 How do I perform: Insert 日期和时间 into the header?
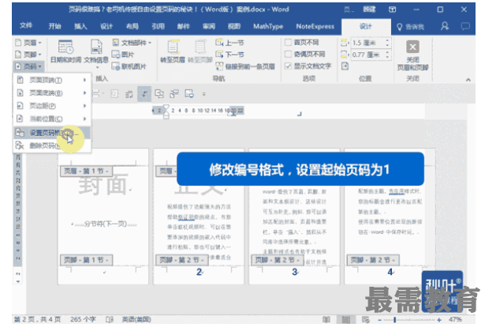(x=65, y=51)
